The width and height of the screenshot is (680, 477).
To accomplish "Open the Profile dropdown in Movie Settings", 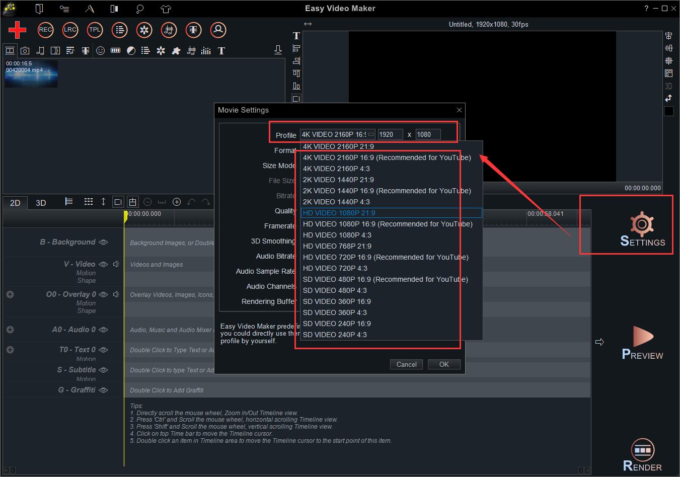I will click(338, 134).
